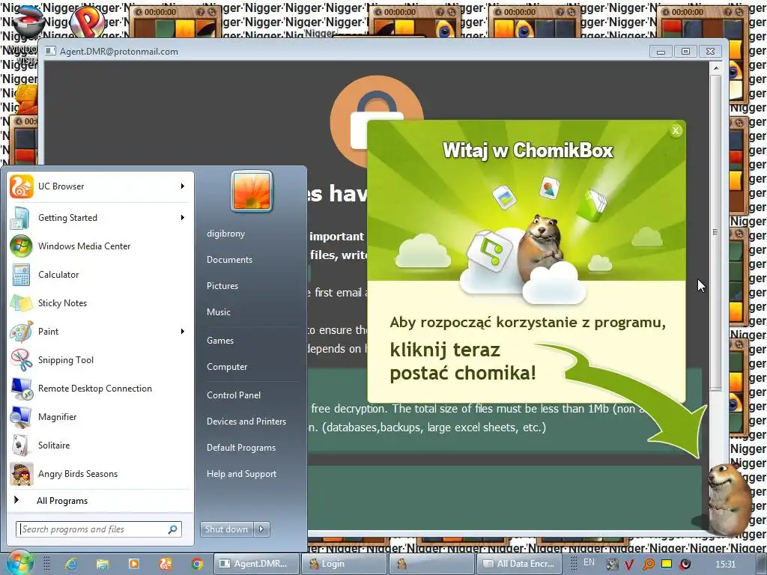Click EN language indicator
Viewport: 767px width, 575px height.
point(589,563)
